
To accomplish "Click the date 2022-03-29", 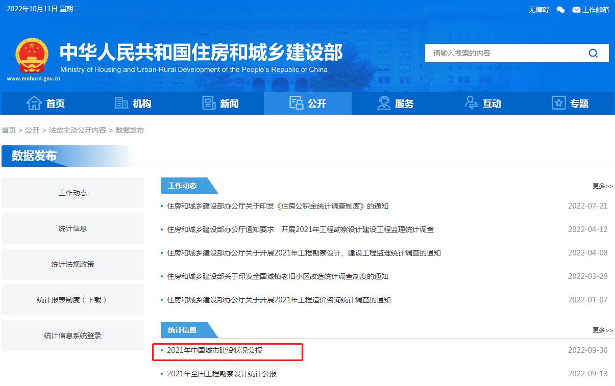I will click(588, 276).
